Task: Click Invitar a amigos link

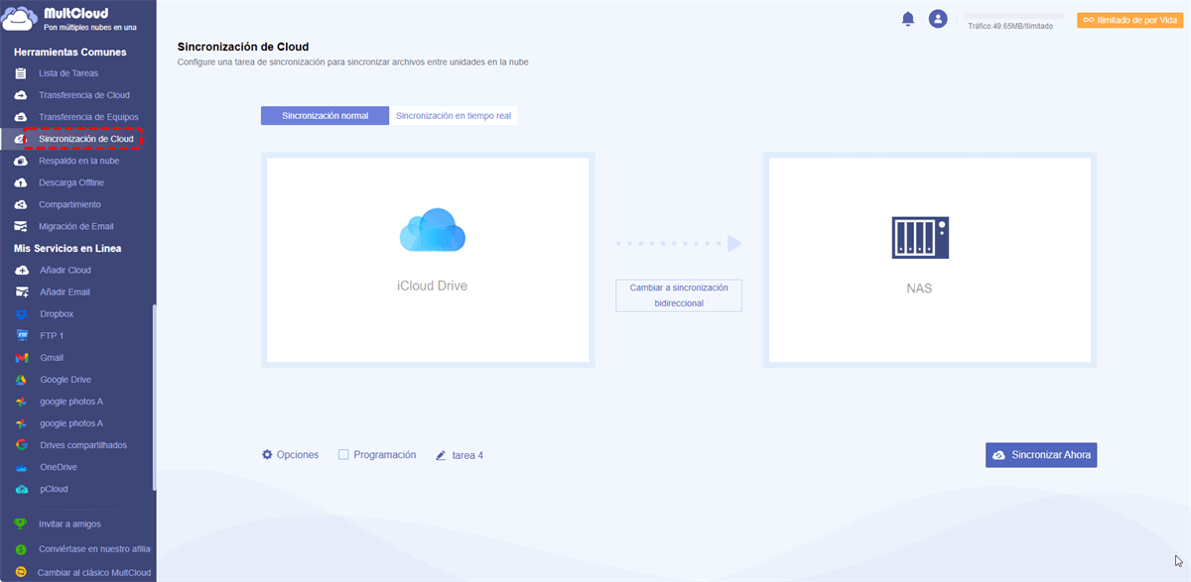Action: coord(69,524)
